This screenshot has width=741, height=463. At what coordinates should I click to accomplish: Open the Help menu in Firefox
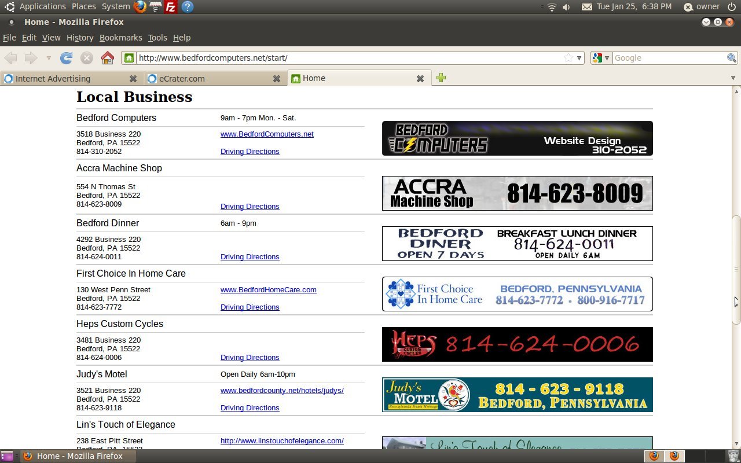pyautogui.click(x=182, y=38)
